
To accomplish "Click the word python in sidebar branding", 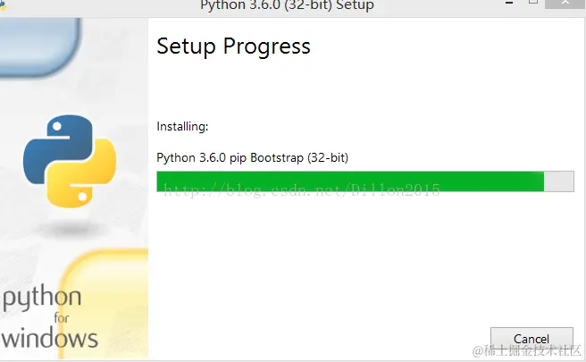I will (42, 297).
